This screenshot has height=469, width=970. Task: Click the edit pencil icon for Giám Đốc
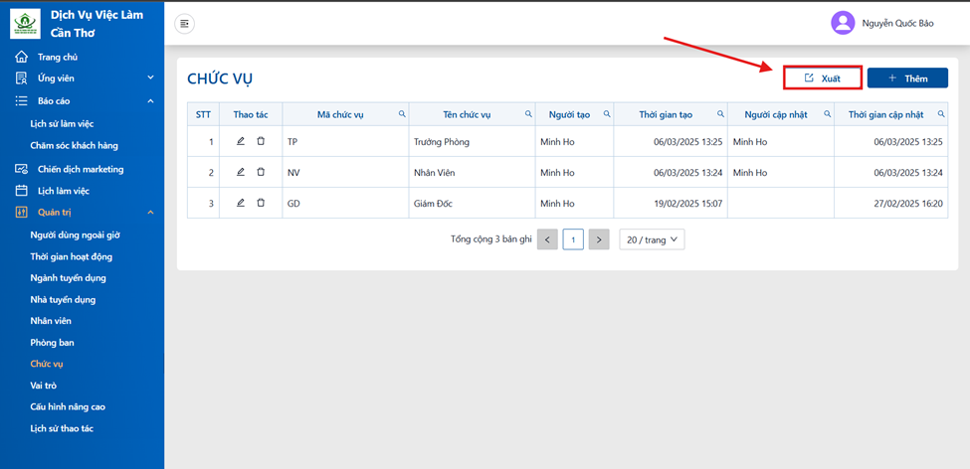coord(241,203)
